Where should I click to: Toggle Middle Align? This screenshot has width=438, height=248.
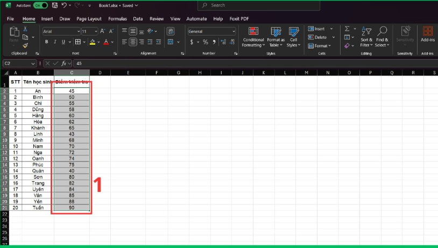[133, 31]
